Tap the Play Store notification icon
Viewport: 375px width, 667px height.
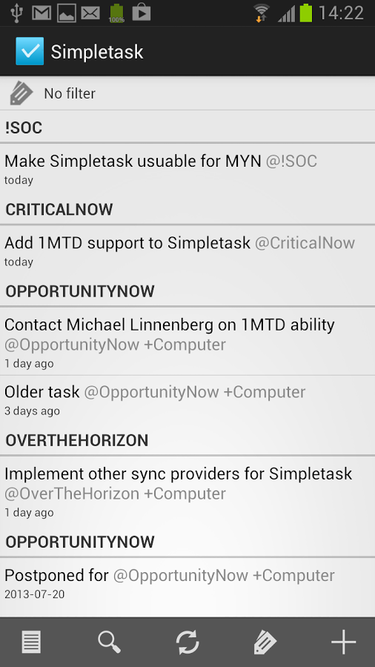[x=141, y=13]
